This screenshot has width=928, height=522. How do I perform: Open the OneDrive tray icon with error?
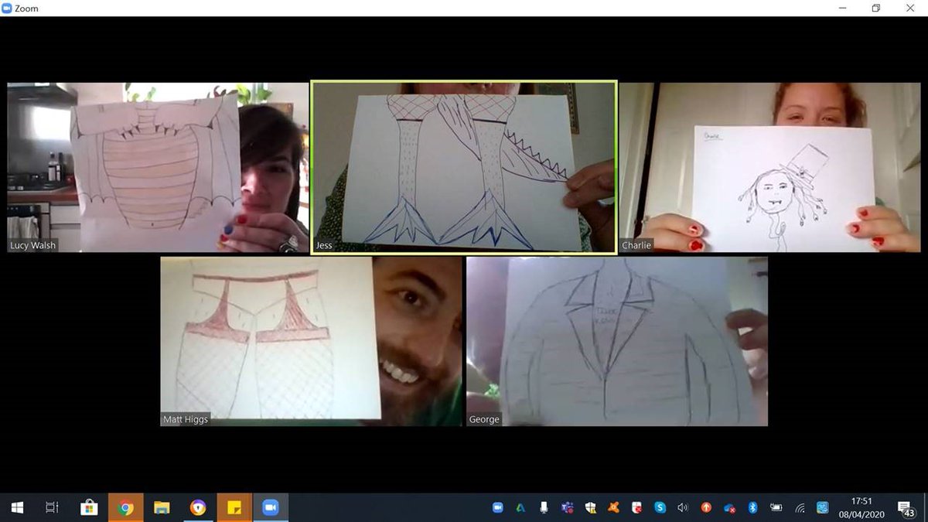[x=729, y=508]
